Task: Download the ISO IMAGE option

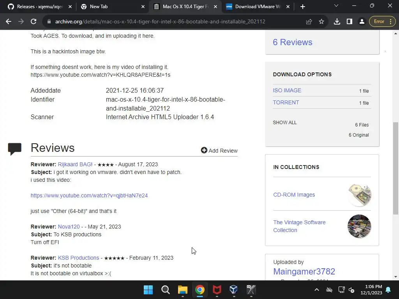Action: [x=287, y=90]
